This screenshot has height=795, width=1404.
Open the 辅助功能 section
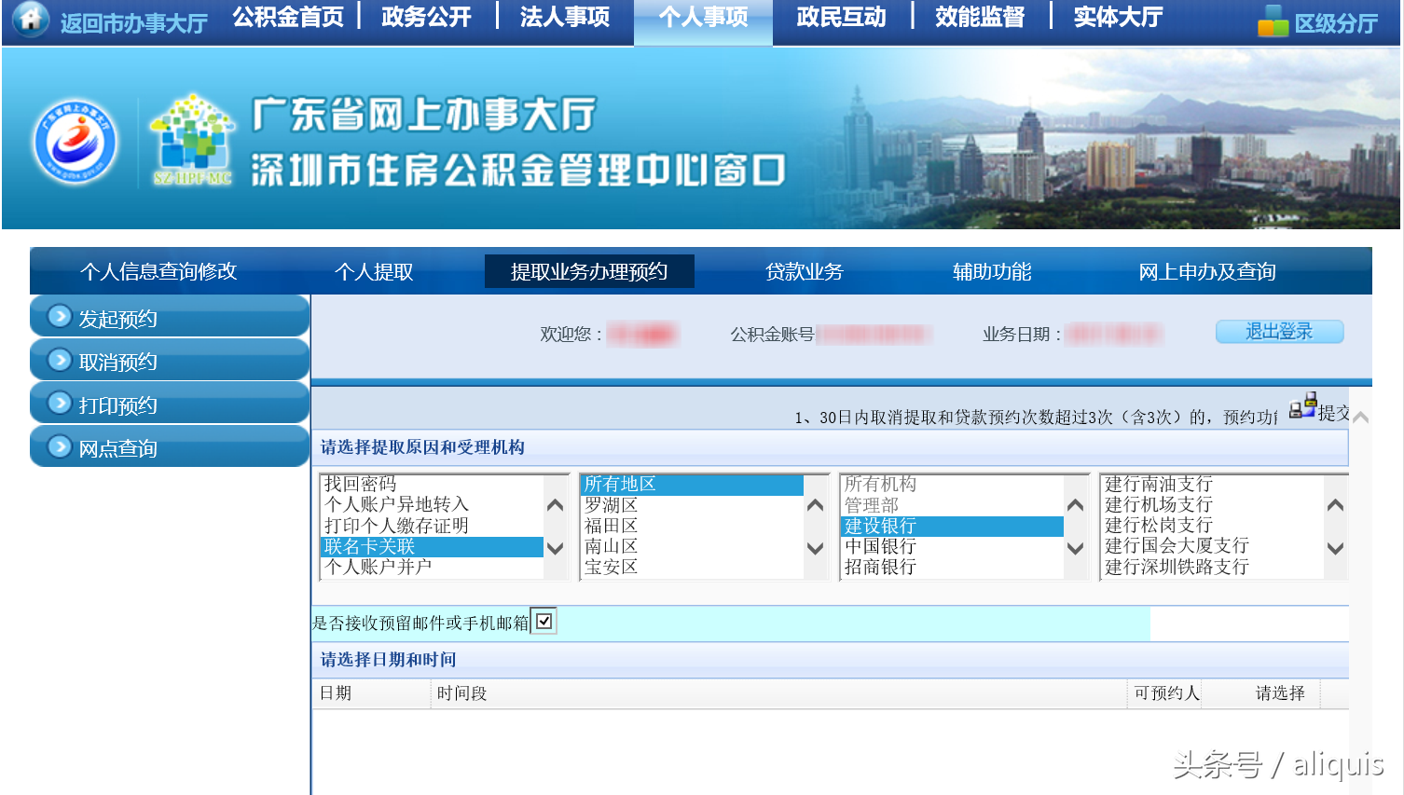tap(992, 270)
